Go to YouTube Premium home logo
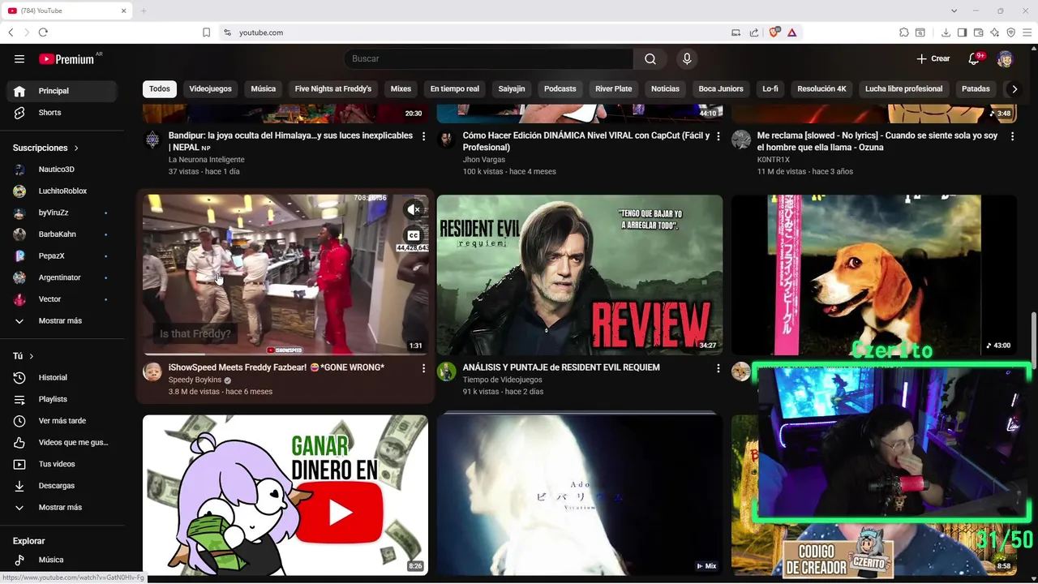The width and height of the screenshot is (1038, 584). [66, 58]
